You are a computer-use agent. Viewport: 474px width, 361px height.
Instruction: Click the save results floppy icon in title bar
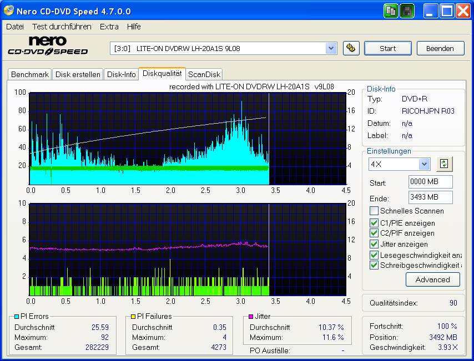(407, 11)
